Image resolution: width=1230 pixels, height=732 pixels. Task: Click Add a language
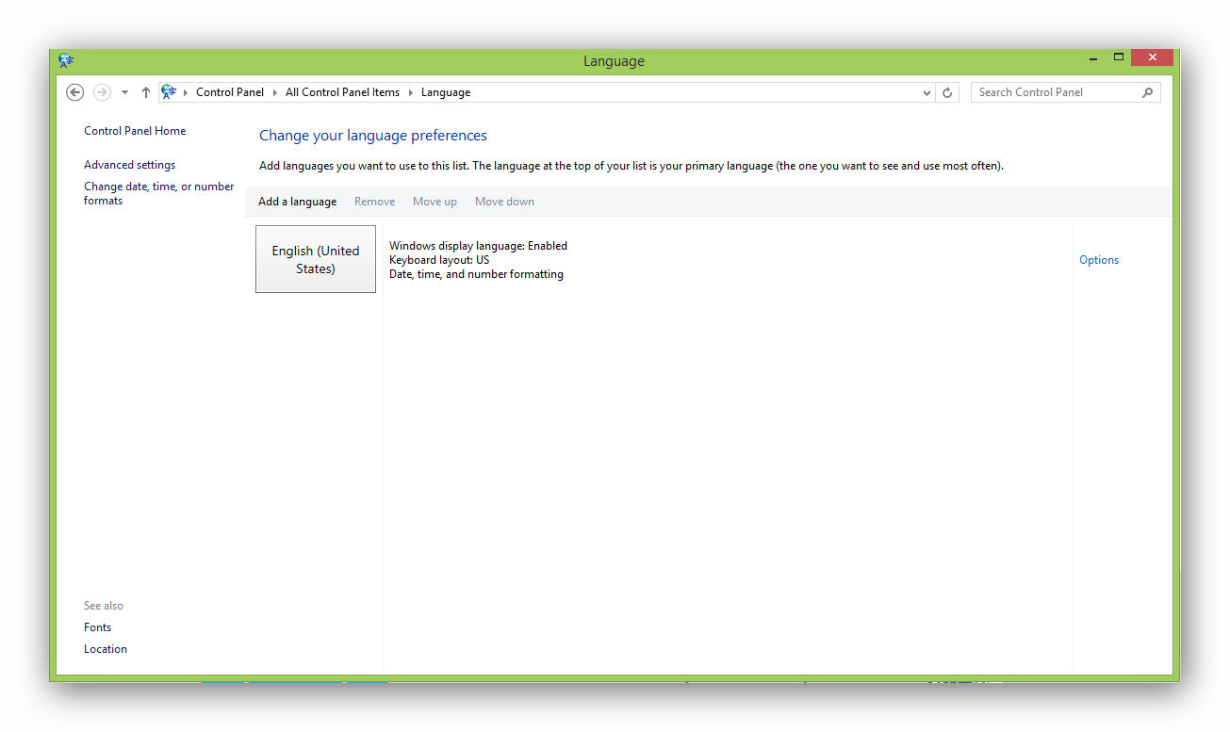(297, 202)
